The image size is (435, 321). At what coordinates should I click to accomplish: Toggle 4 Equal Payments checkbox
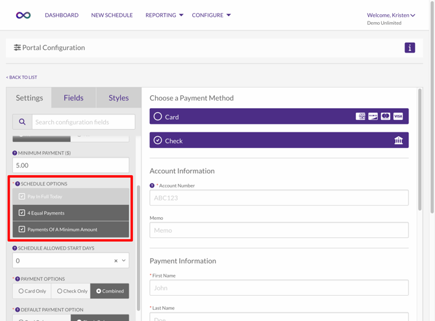(21, 213)
